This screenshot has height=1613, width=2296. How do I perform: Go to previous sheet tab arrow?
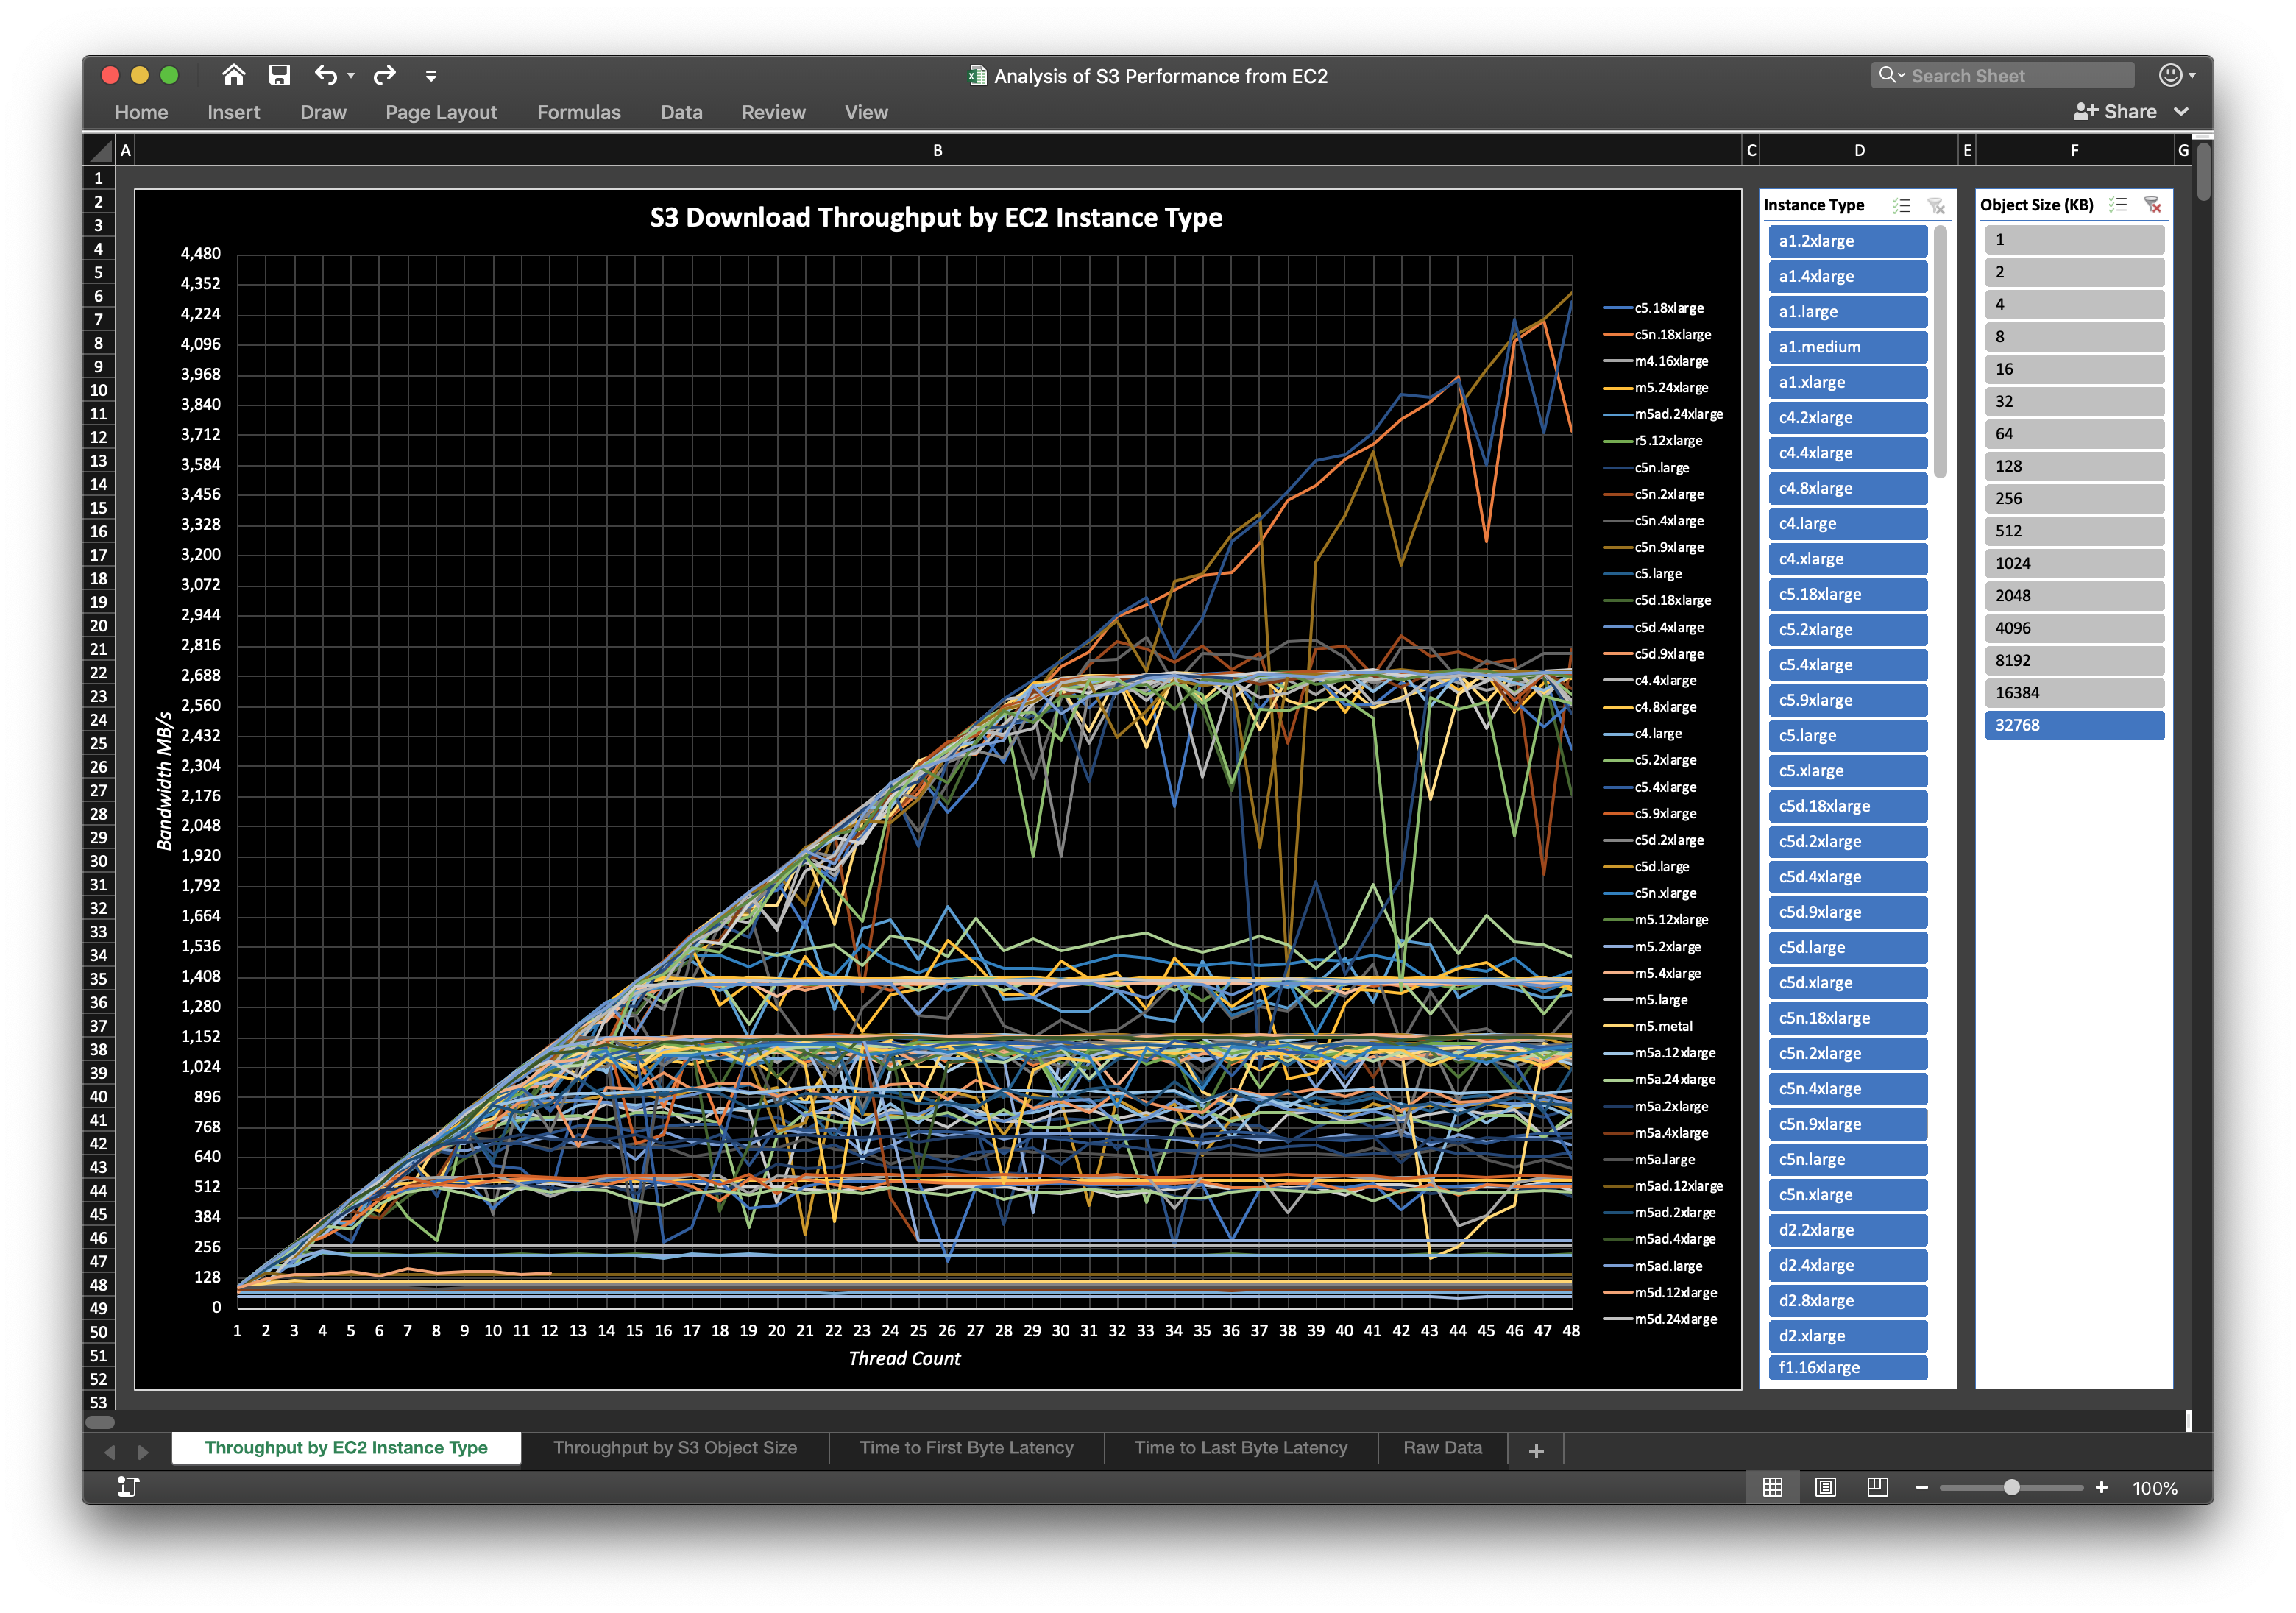click(110, 1451)
